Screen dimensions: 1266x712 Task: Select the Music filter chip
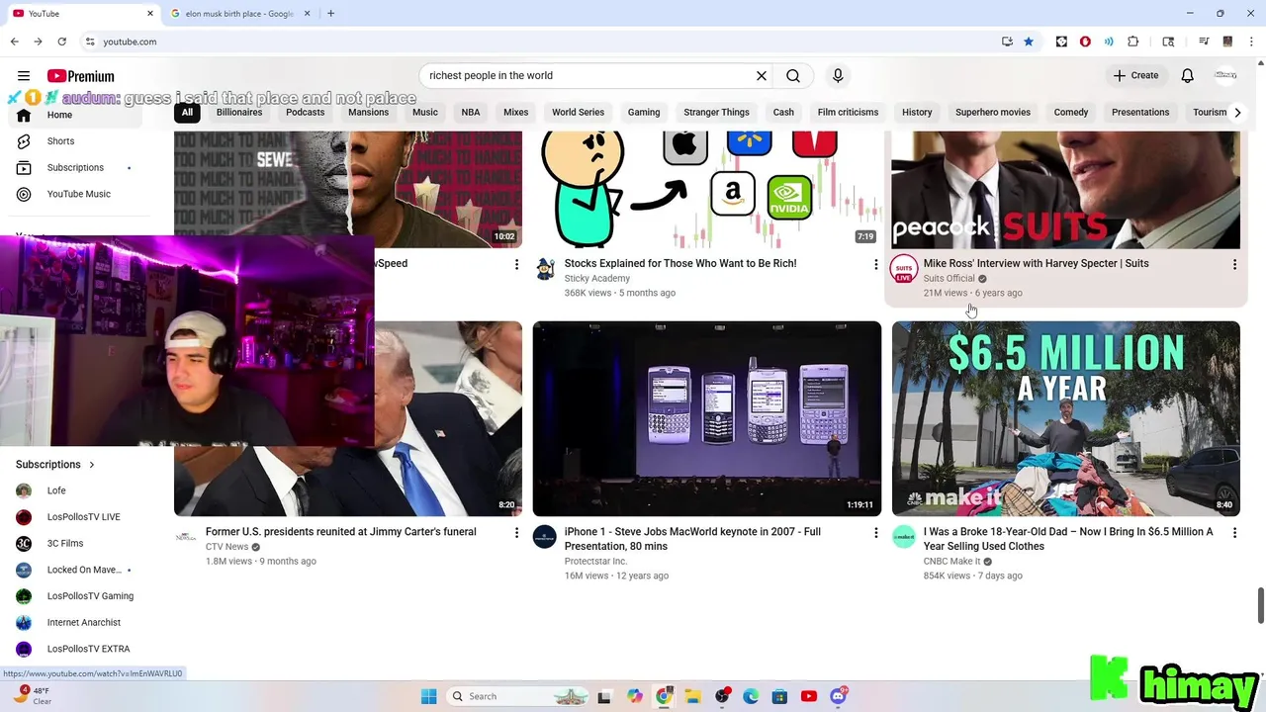point(425,112)
